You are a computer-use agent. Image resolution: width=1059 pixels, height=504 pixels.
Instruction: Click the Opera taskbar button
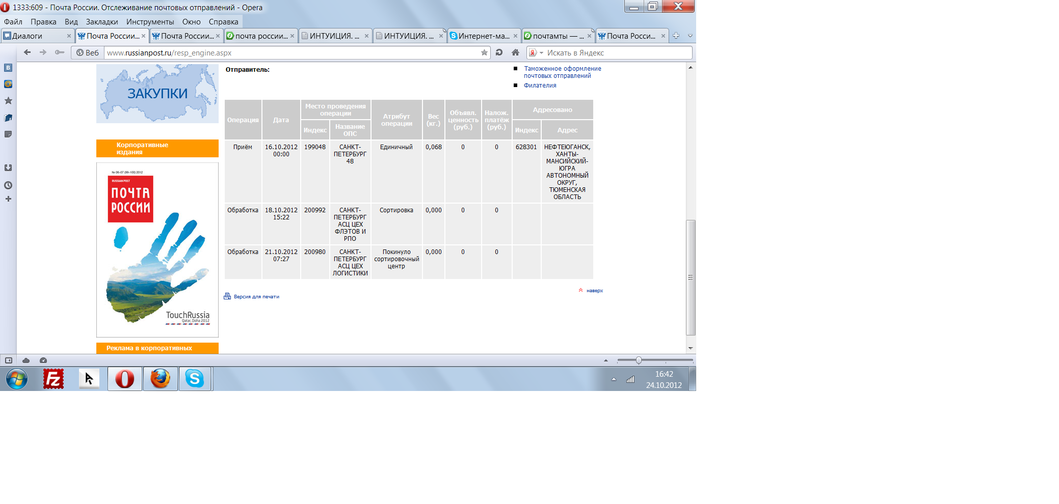point(125,379)
